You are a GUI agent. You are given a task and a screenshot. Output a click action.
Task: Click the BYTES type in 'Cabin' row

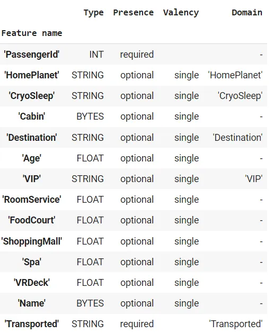pos(90,116)
